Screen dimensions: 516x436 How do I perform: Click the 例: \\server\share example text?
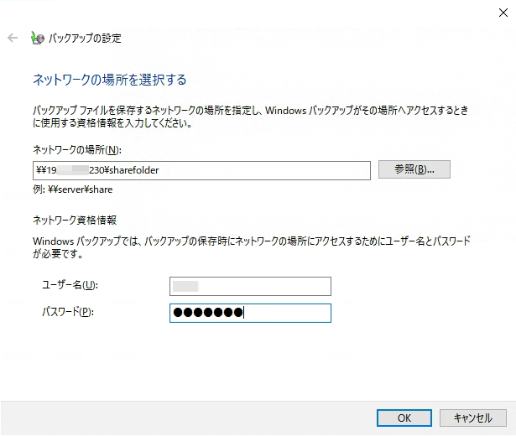(72, 189)
